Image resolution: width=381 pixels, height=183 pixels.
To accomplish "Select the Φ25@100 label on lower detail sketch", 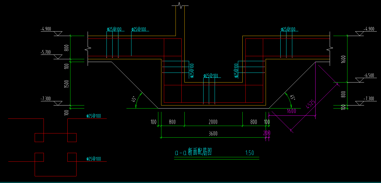I will click(x=93, y=159).
